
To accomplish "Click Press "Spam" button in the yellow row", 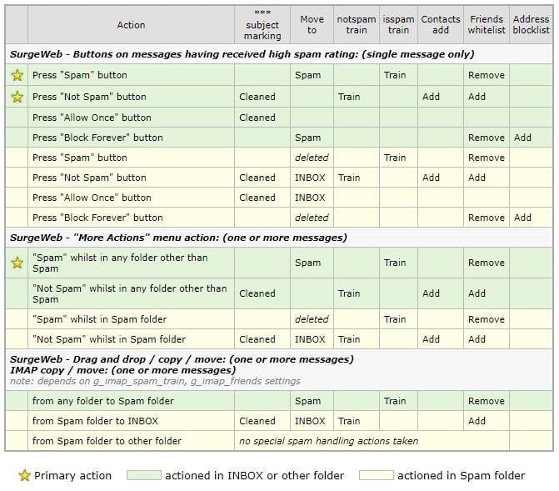I will tap(79, 158).
